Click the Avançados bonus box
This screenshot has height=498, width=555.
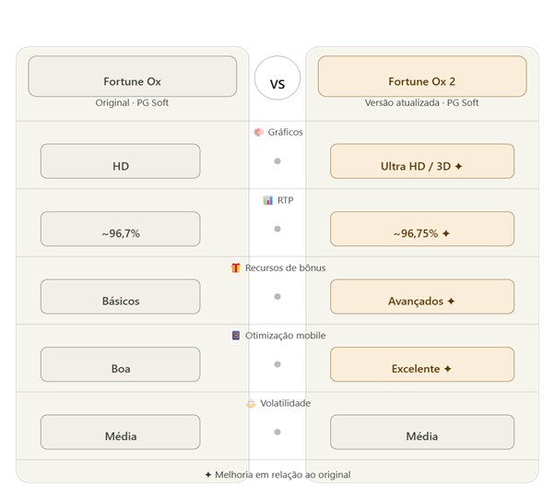(422, 297)
